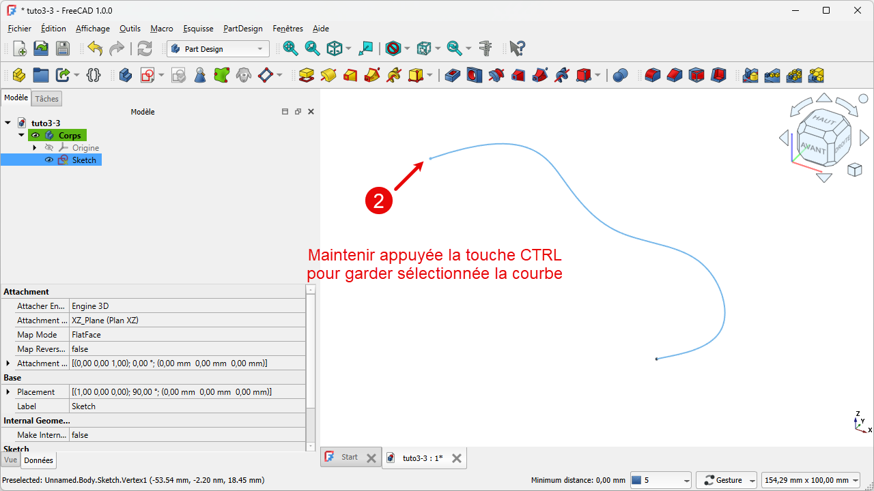Image resolution: width=874 pixels, height=491 pixels.
Task: Toggle visibility eye of Origine
Action: tap(49, 148)
